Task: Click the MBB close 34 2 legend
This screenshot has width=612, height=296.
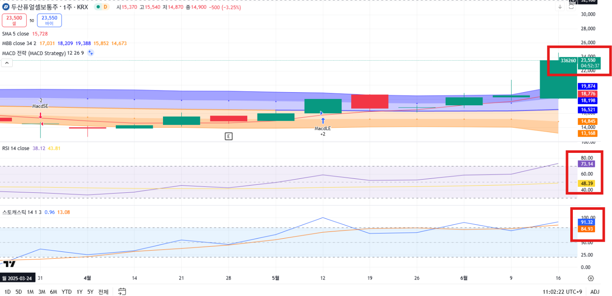Action: point(19,43)
